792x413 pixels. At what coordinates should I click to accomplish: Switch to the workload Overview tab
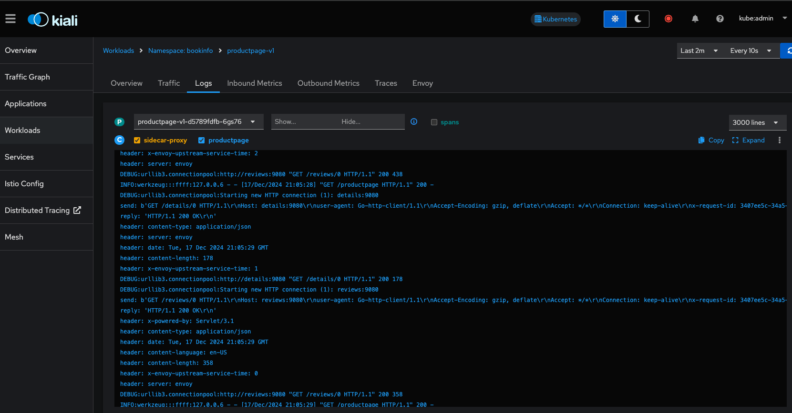pyautogui.click(x=126, y=83)
